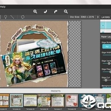Adjust the Edge Variation slider handle
Viewport: 111px width, 111px height.
point(109,64)
